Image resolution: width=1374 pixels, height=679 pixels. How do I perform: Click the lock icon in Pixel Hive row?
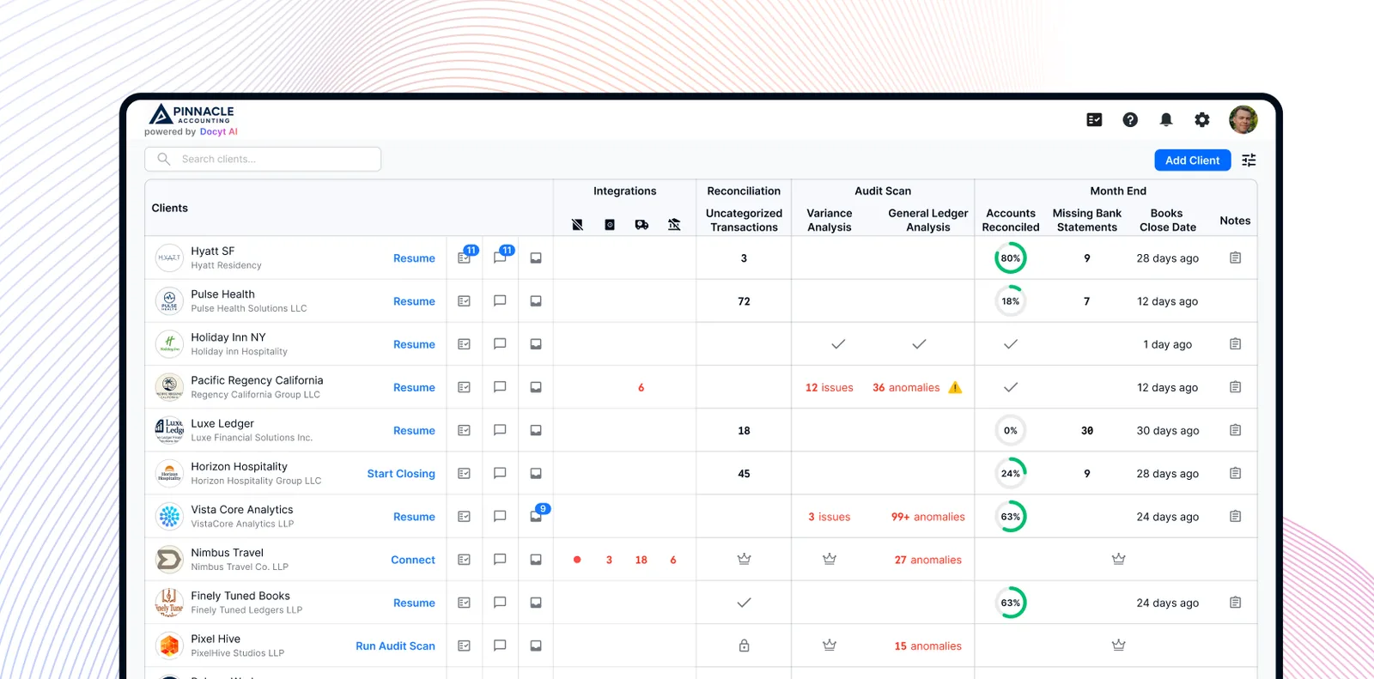pyautogui.click(x=744, y=646)
